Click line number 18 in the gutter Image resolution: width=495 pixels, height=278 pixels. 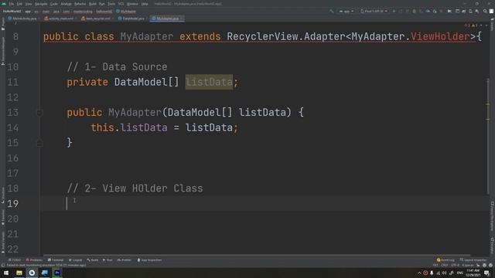[12, 188]
